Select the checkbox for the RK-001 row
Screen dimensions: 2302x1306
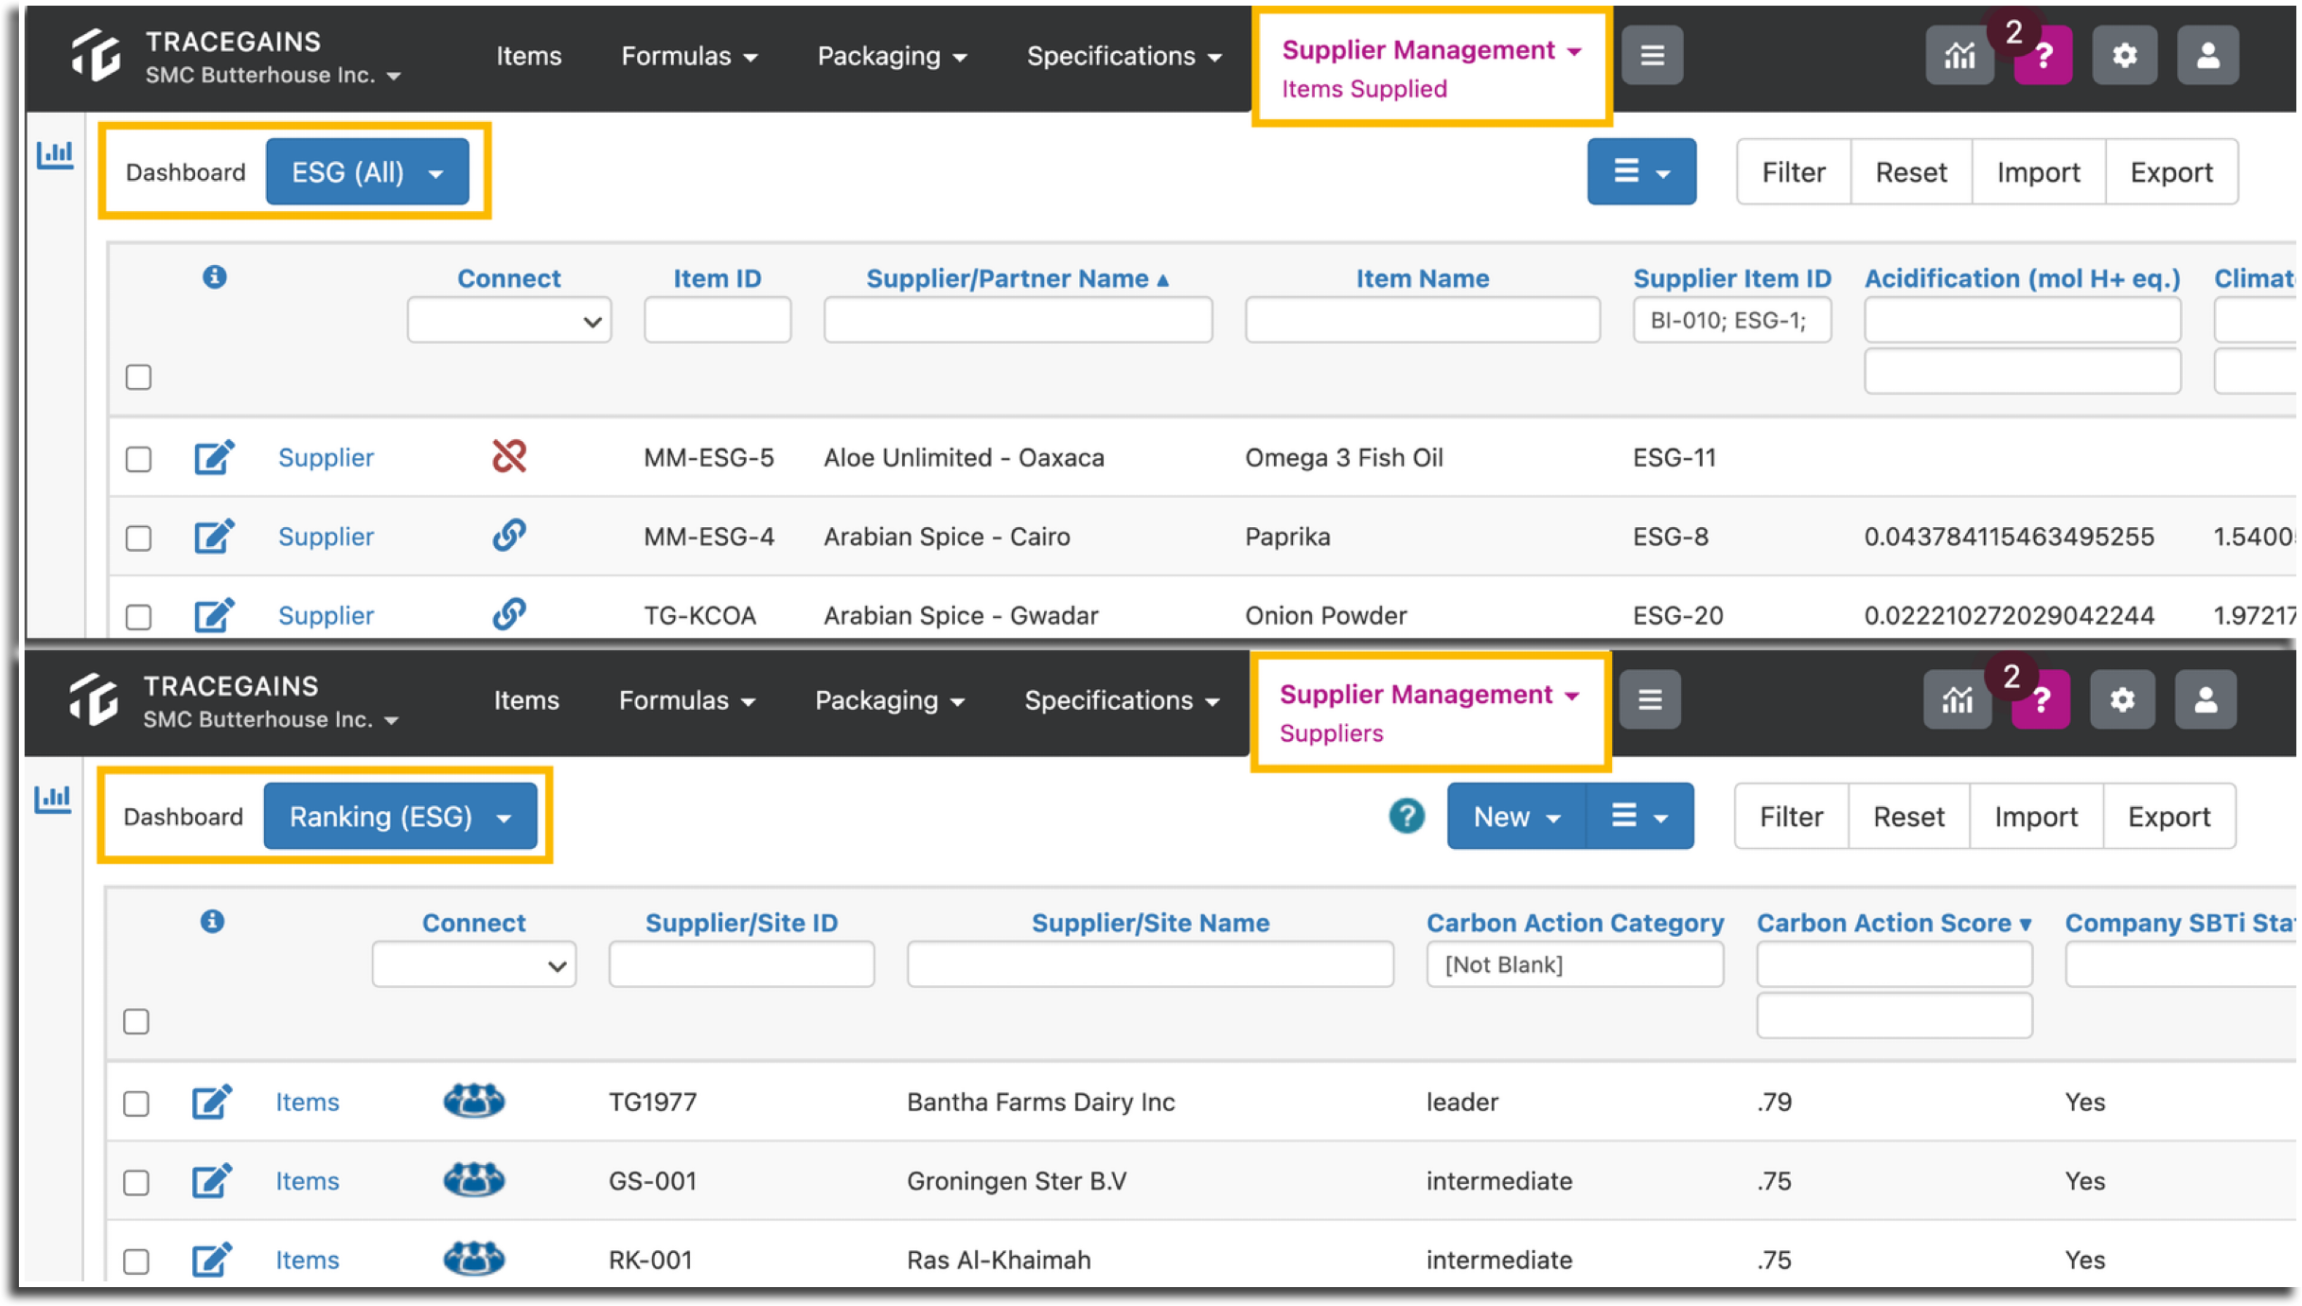pos(137,1262)
